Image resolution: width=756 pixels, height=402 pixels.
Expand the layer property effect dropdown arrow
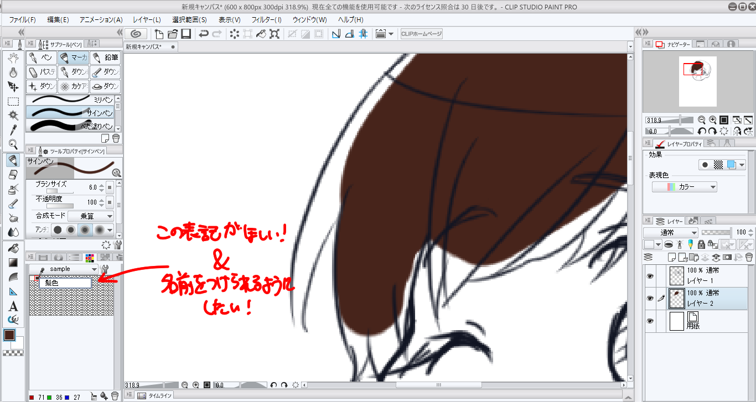743,164
